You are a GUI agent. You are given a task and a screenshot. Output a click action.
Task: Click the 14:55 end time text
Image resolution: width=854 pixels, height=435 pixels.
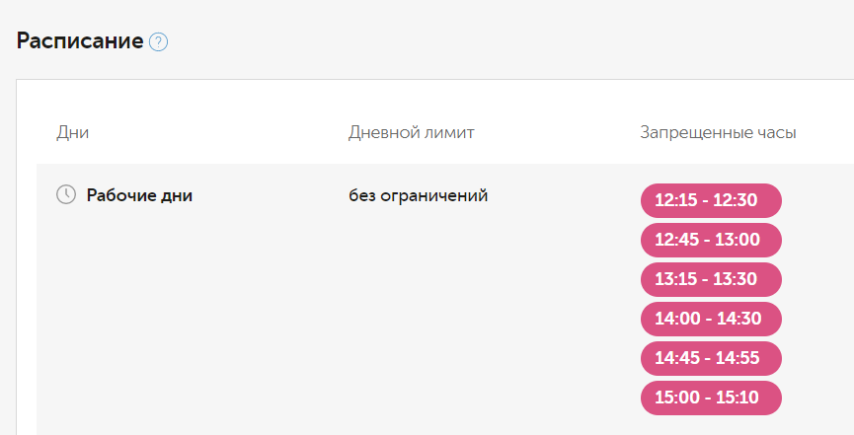point(738,358)
